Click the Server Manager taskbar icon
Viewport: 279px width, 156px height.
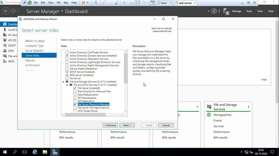coord(55,152)
